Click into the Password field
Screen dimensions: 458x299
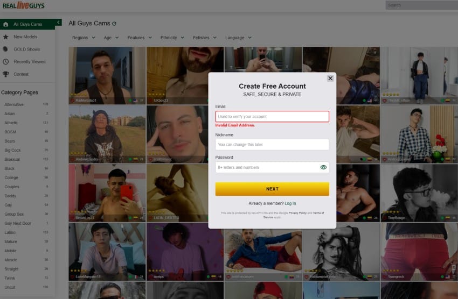pos(272,167)
